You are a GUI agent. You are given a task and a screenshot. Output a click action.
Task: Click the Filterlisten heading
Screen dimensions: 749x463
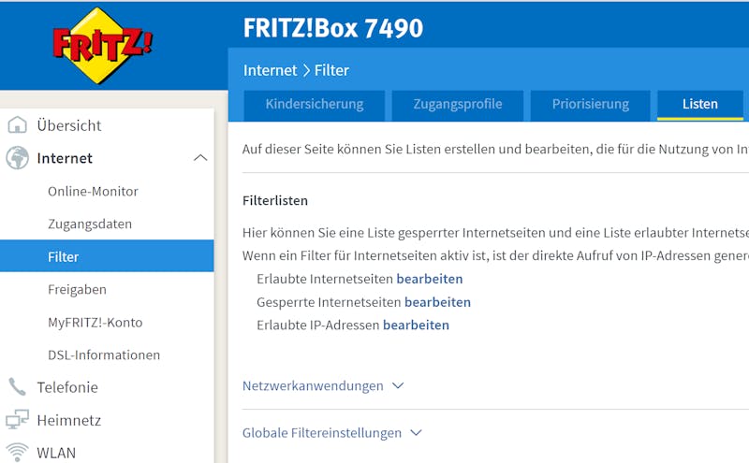(x=275, y=200)
